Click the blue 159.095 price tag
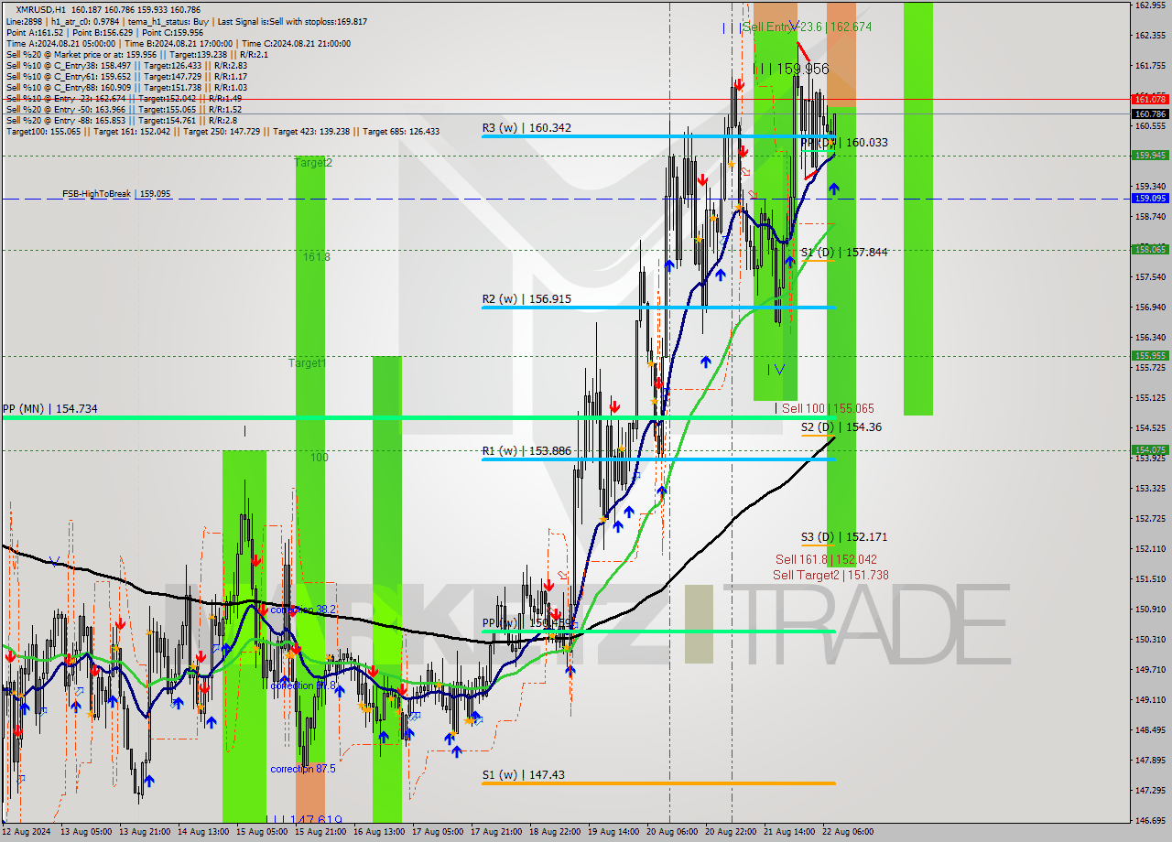 [1149, 198]
